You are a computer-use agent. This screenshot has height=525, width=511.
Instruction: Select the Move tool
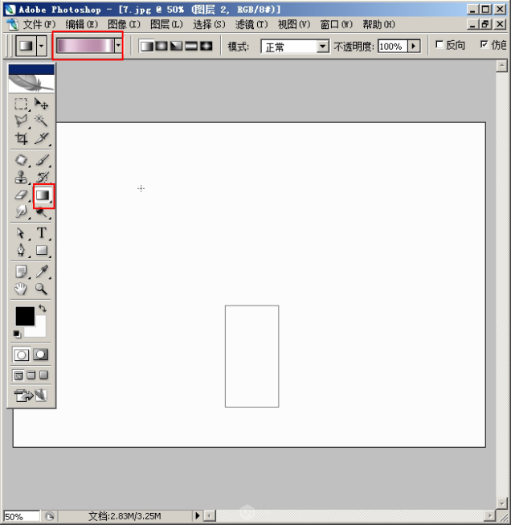pos(42,104)
